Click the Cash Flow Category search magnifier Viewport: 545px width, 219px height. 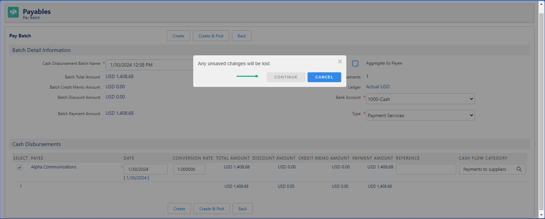tap(519, 169)
